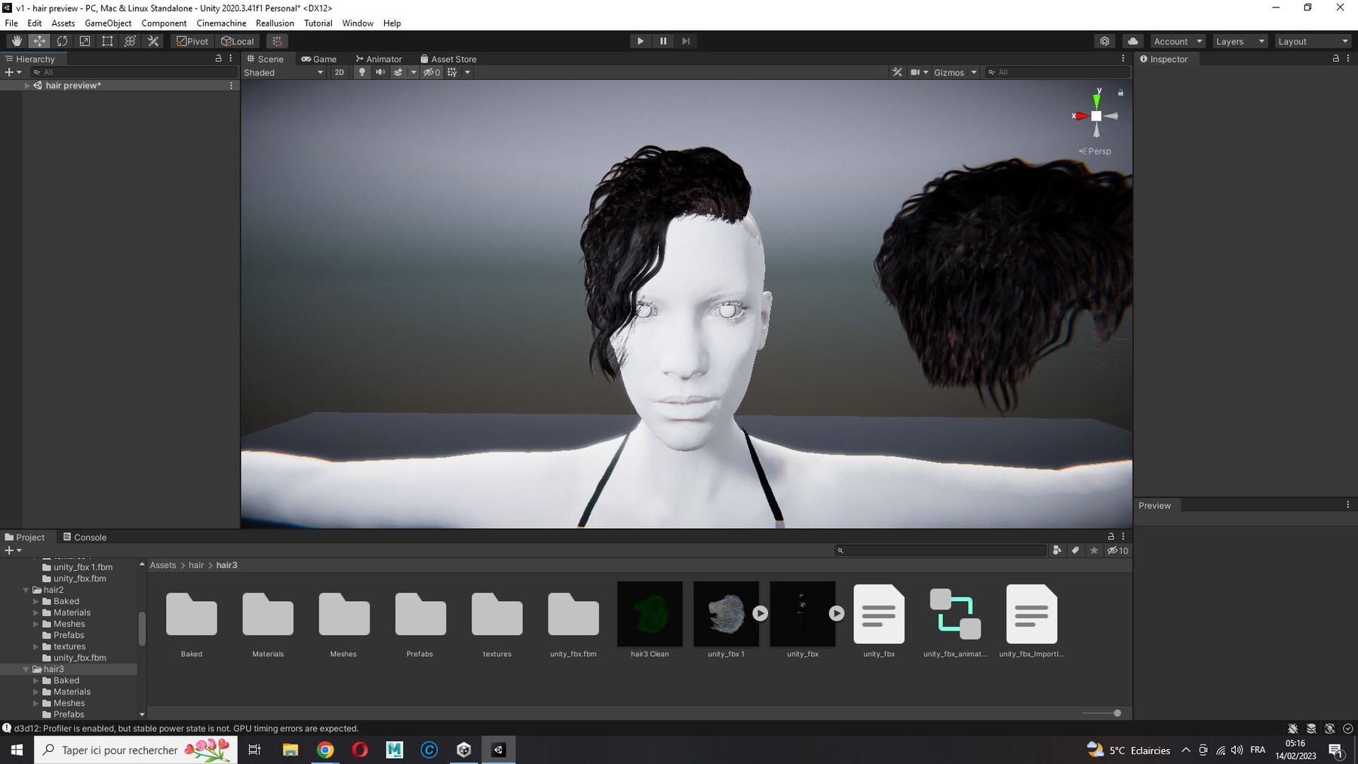
Task: Select the Rotate tool
Action: pyautogui.click(x=62, y=41)
